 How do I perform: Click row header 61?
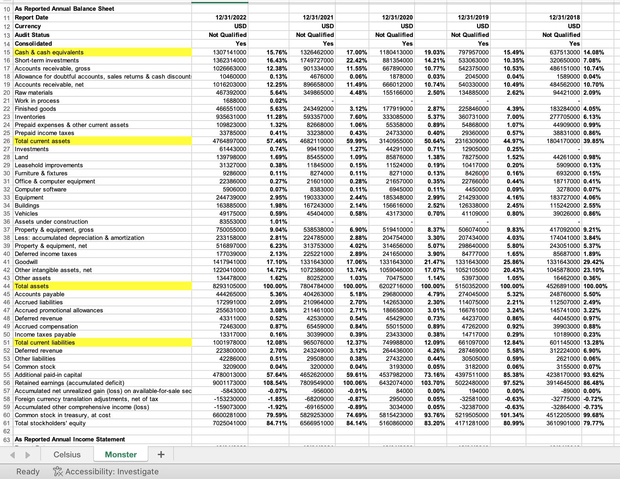7,423
